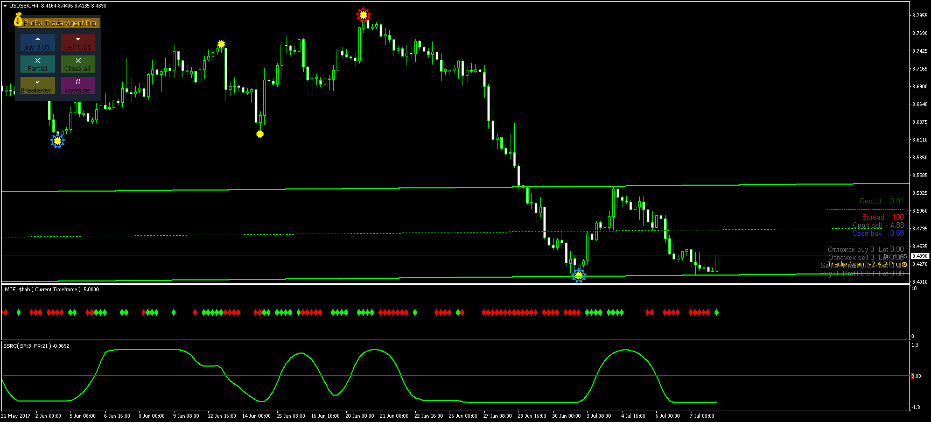
Task: Click the 'Отложек buy 0 Lot 0.00' text
Action: coord(865,249)
